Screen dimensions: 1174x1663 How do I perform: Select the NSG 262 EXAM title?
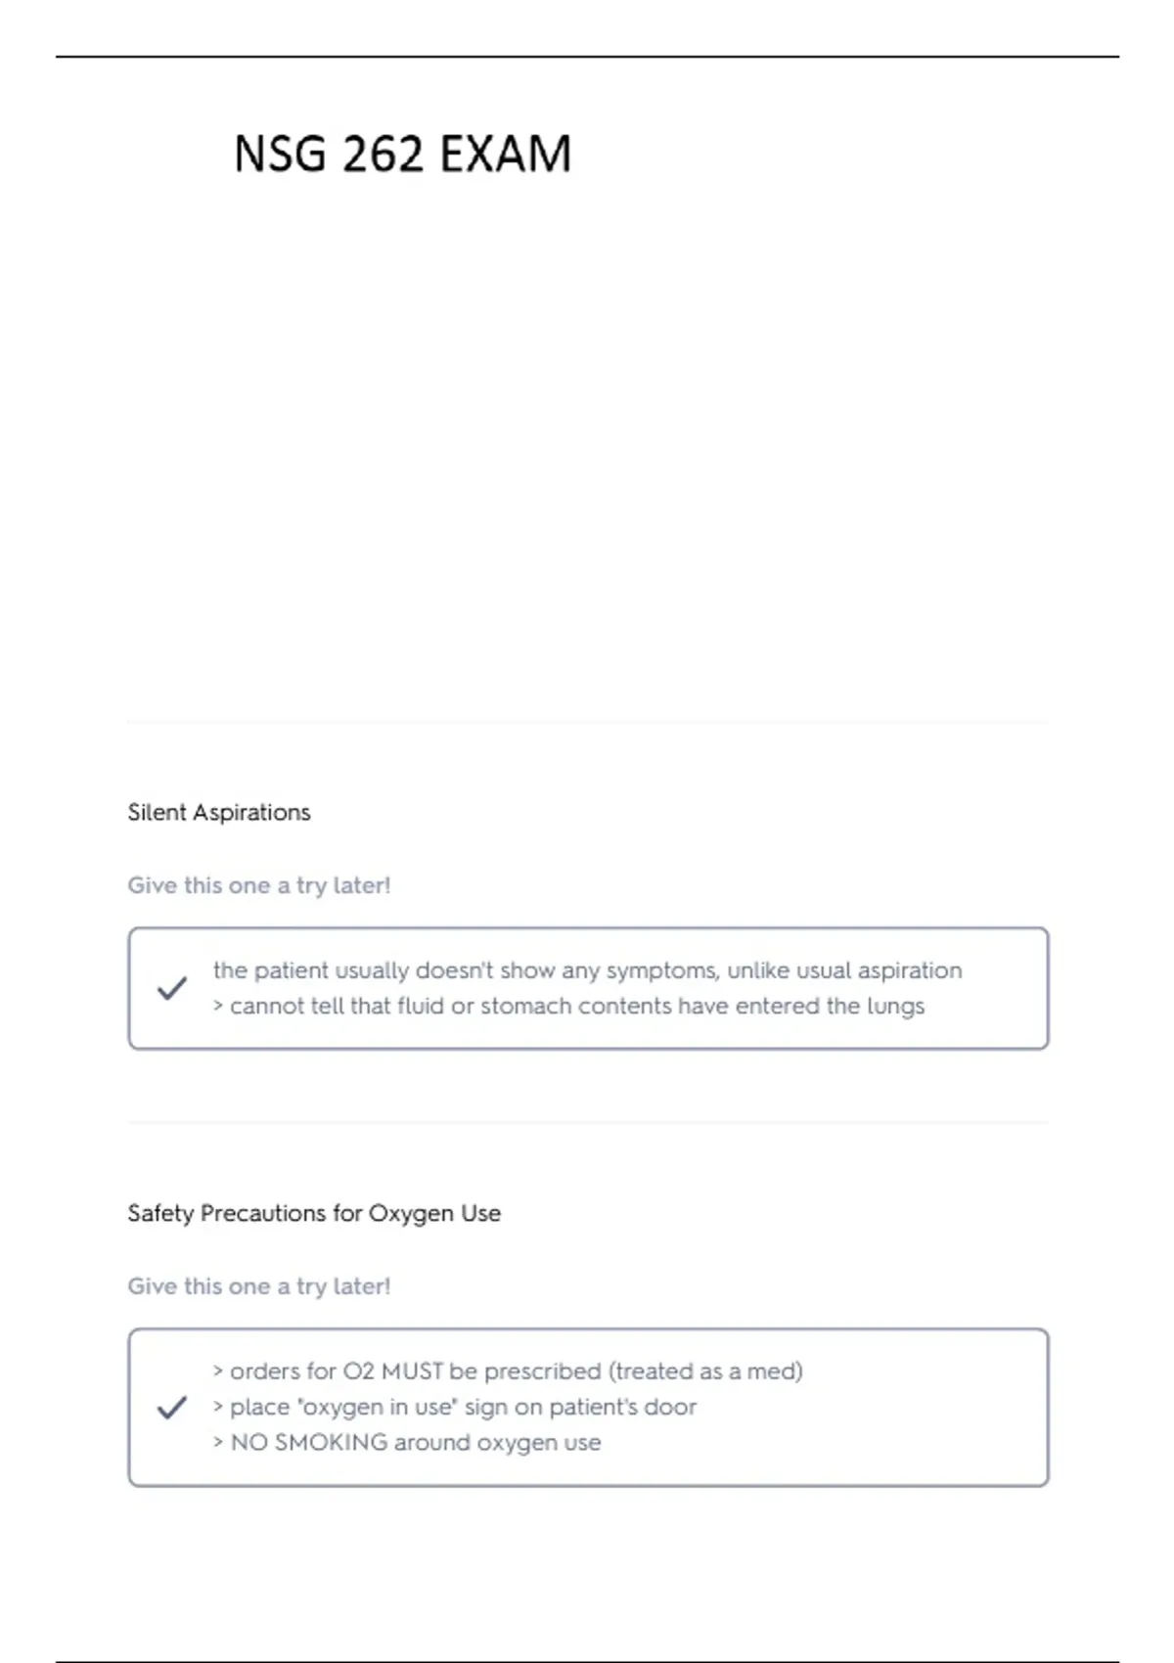(402, 155)
